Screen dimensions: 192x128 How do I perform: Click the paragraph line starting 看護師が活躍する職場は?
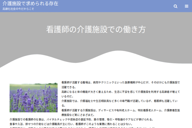[120, 82]
